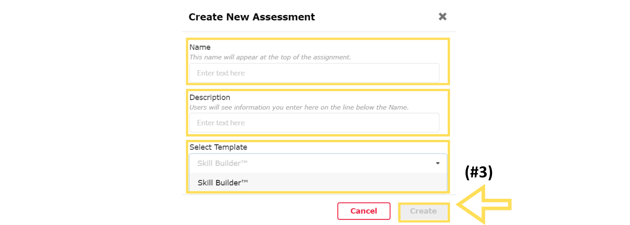Close the Create New Assessment dialog
The height and width of the screenshot is (225, 630).
[442, 16]
